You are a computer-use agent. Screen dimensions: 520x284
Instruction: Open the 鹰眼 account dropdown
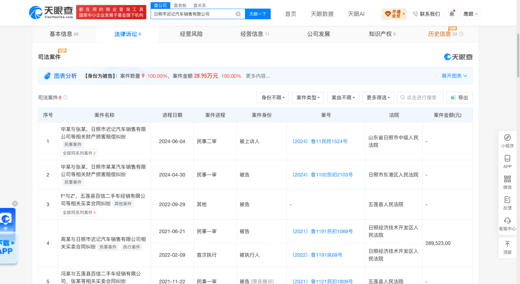470,14
